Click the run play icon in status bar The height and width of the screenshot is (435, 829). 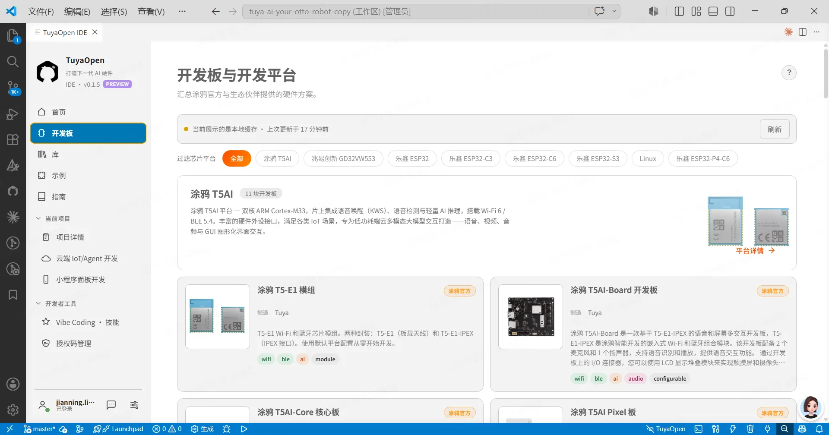(x=244, y=429)
